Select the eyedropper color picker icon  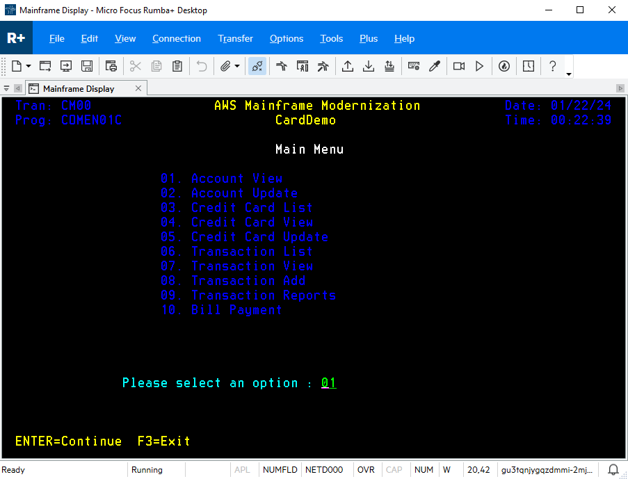pyautogui.click(x=435, y=66)
